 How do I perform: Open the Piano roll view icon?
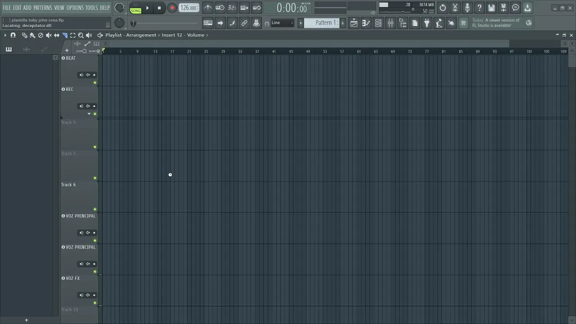tap(366, 23)
